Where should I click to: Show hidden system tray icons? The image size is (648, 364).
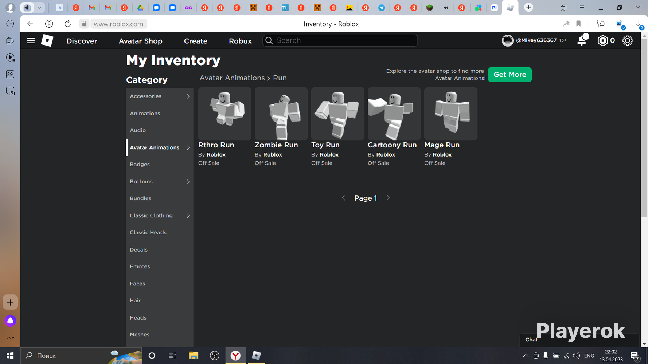(526, 356)
